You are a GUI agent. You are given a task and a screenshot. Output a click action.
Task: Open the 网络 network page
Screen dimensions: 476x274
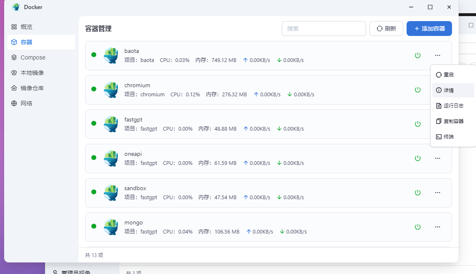41,103
